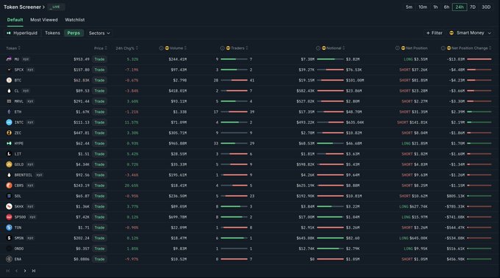Jump to the last page arrow

tap(34, 271)
